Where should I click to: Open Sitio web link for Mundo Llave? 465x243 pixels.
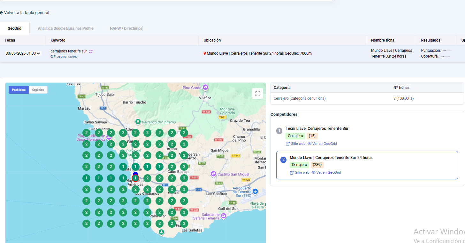click(x=302, y=173)
